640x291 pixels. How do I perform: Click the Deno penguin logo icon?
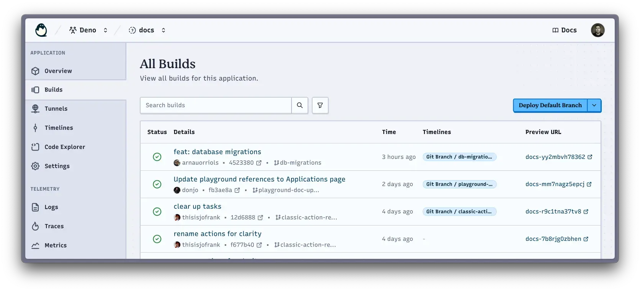pos(41,30)
